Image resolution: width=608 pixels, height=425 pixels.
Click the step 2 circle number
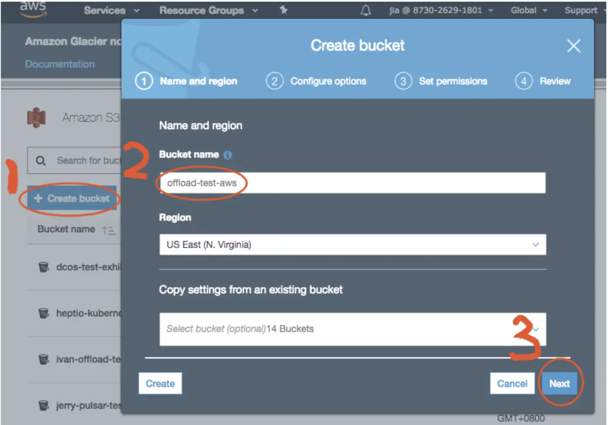pyautogui.click(x=274, y=81)
